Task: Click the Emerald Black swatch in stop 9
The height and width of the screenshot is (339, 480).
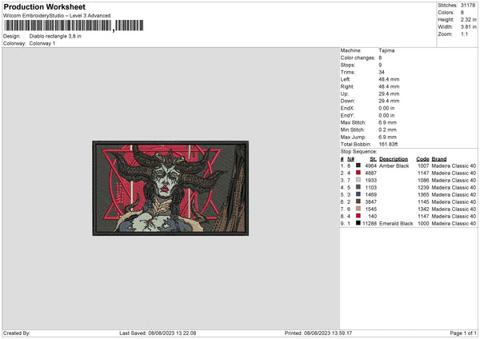Action: tap(358, 223)
